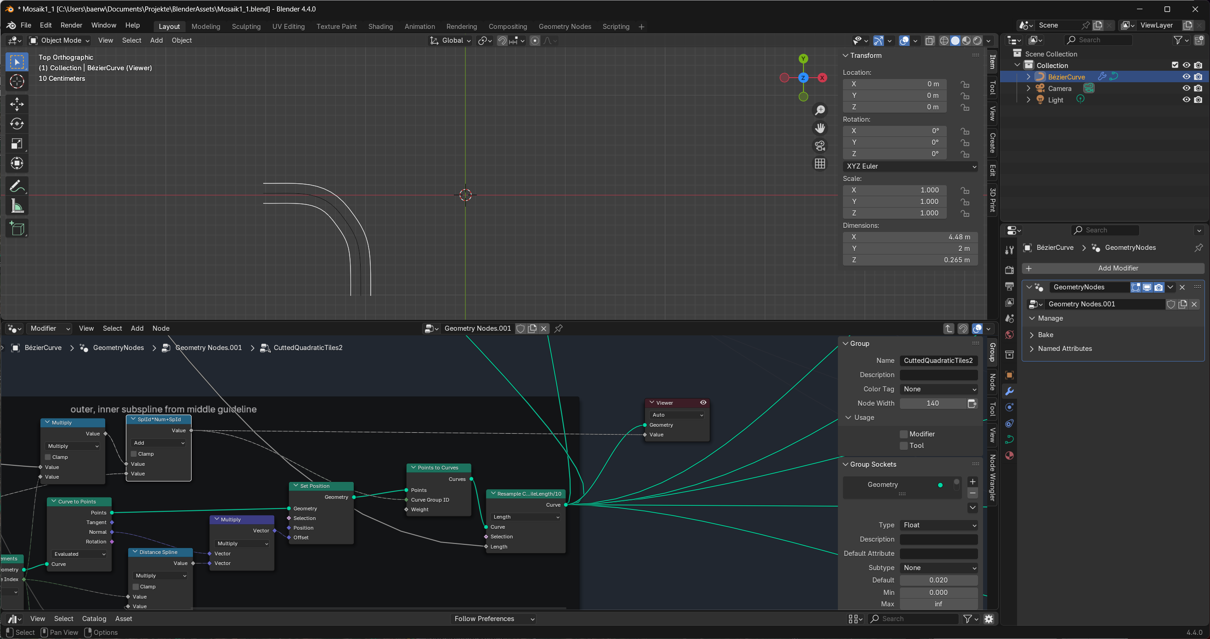This screenshot has height=639, width=1210.
Task: Open the XYZ Euler rotation mode dropdown
Action: [x=910, y=166]
